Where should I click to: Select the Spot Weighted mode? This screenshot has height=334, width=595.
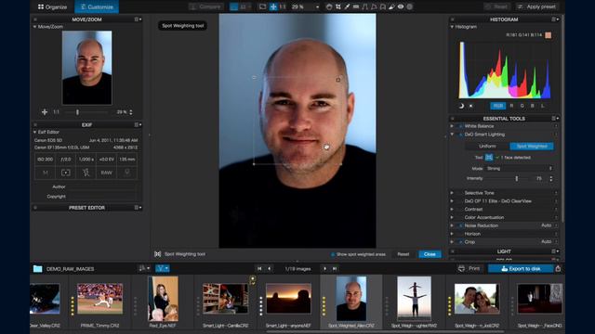[x=532, y=147]
